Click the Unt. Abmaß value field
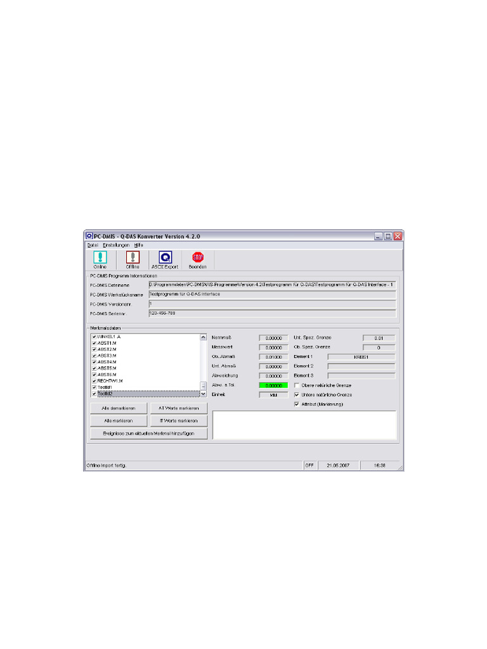This screenshot has height=649, width=487. click(x=273, y=366)
